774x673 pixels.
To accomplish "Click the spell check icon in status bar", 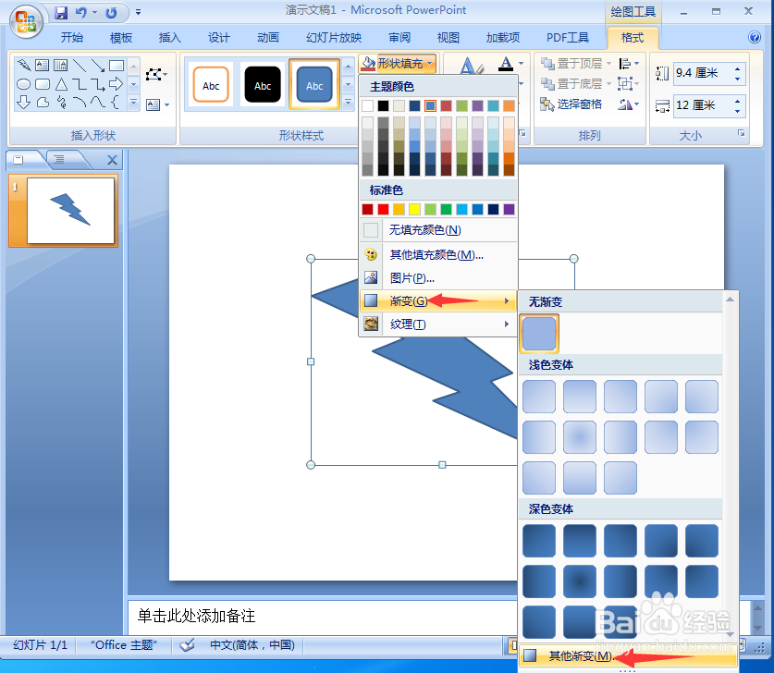I will pyautogui.click(x=187, y=645).
